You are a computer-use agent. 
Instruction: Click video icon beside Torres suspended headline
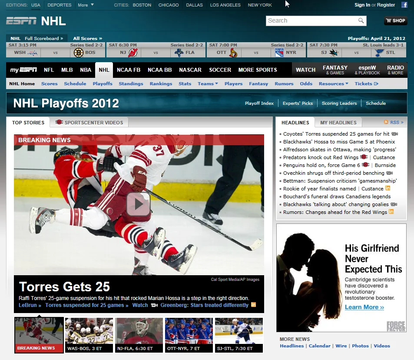(x=394, y=134)
